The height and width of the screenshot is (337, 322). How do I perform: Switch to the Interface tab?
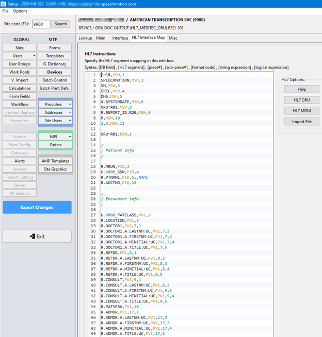tap(120, 38)
